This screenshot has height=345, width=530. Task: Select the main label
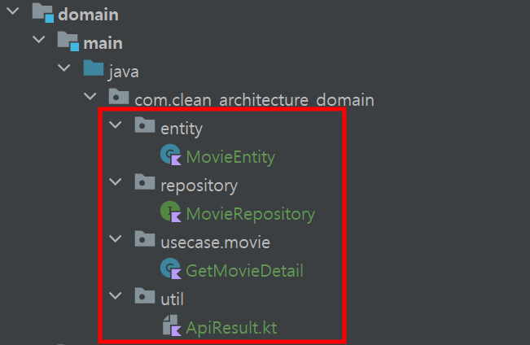(x=103, y=43)
